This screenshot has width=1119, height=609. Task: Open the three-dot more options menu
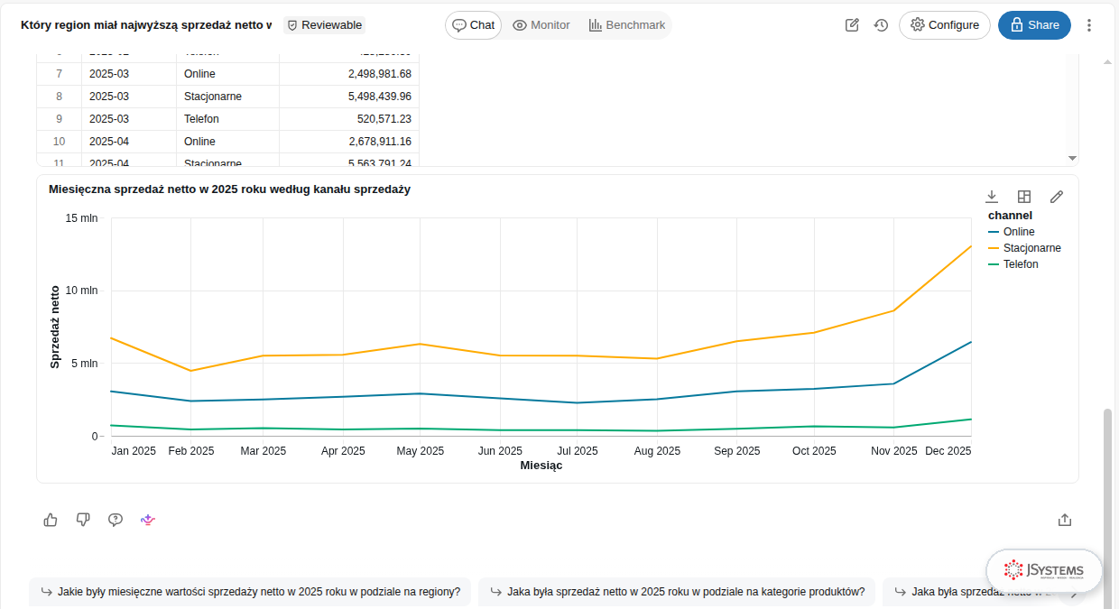pos(1089,25)
